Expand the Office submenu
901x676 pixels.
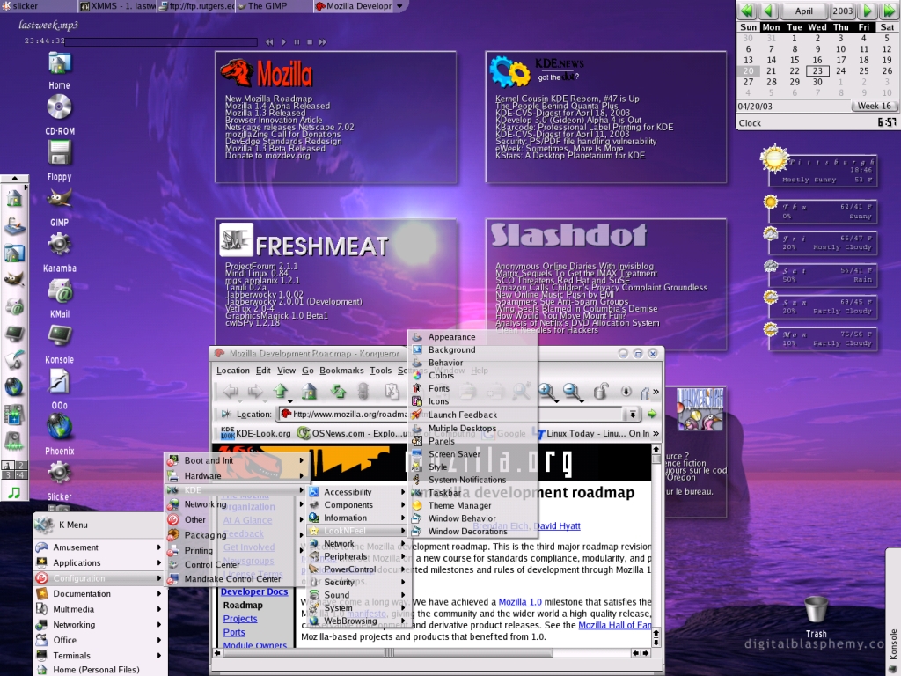tap(98, 640)
